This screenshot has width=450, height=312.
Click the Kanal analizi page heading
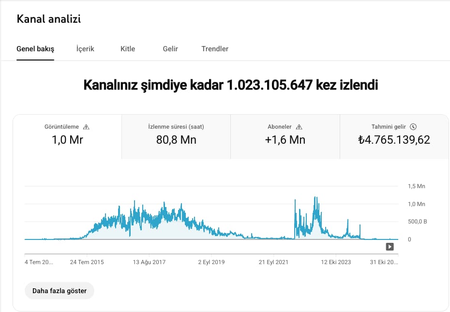pos(48,19)
